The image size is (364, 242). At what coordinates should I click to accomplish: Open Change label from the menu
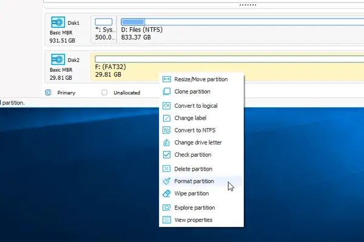(201, 118)
